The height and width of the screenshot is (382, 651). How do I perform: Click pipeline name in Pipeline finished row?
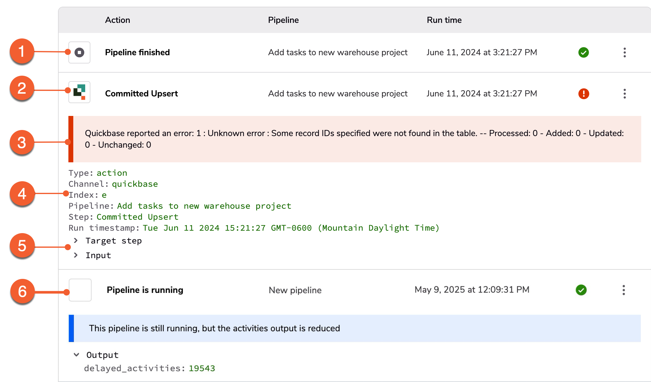point(338,52)
